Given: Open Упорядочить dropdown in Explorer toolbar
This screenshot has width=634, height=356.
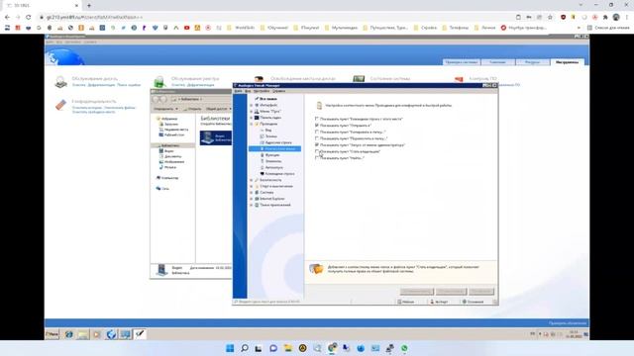Looking at the screenshot, I should [x=165, y=109].
